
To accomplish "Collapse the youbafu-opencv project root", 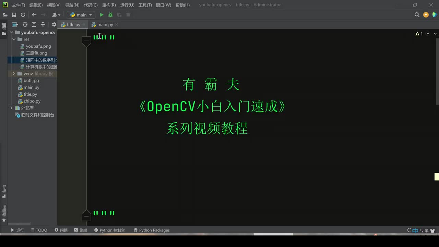I will 11,33.
